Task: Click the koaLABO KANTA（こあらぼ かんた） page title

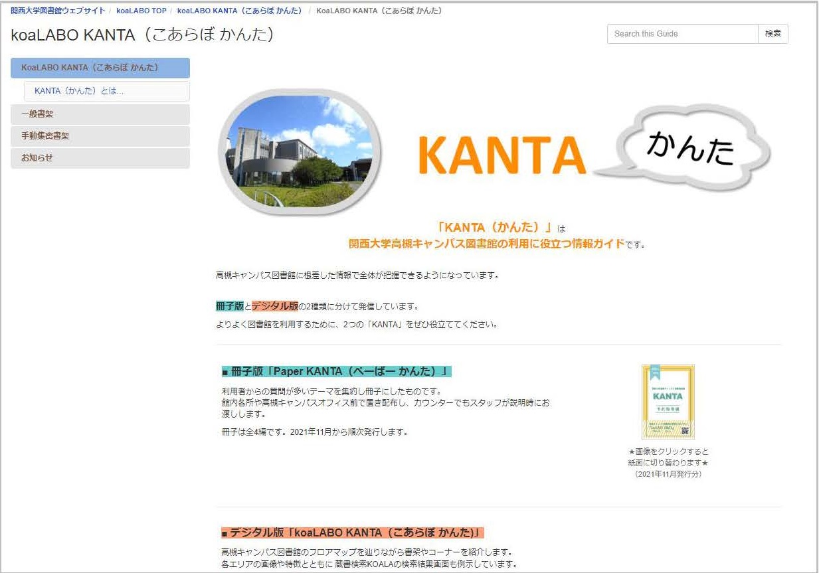Action: [143, 35]
